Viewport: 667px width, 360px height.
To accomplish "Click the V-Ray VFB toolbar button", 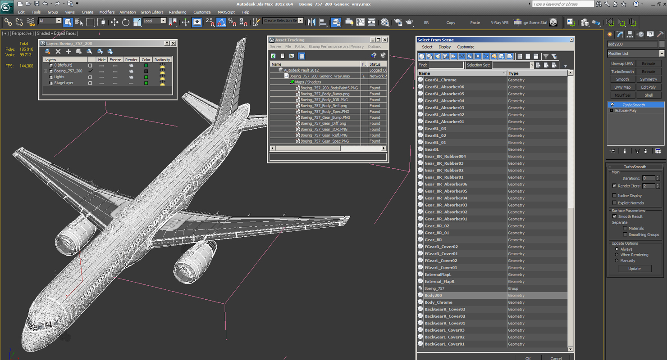I will (499, 22).
